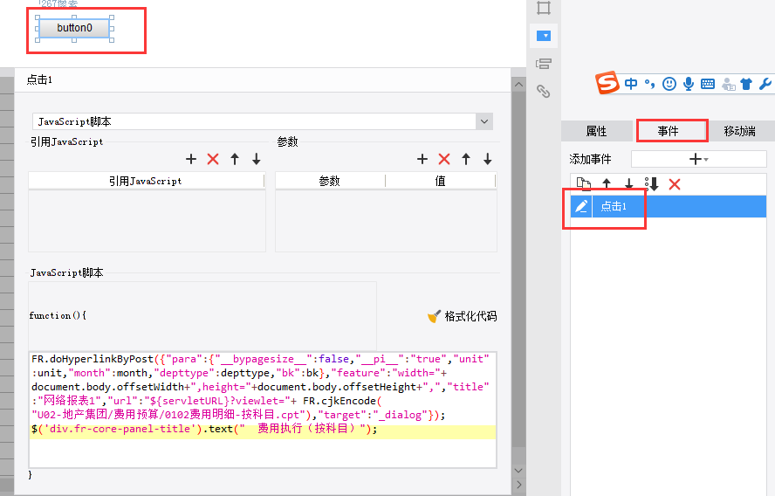Open the JavaScript脚本 type dropdown
The image size is (775, 496).
tap(484, 121)
